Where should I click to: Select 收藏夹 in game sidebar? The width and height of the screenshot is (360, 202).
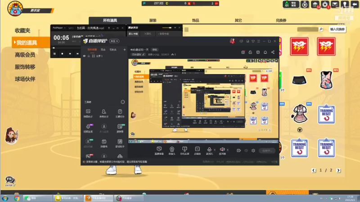pyautogui.click(x=22, y=31)
